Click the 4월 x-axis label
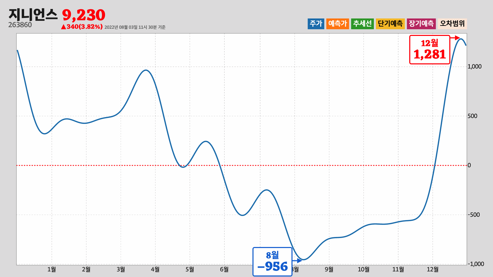This screenshot has width=493, height=277. click(155, 269)
